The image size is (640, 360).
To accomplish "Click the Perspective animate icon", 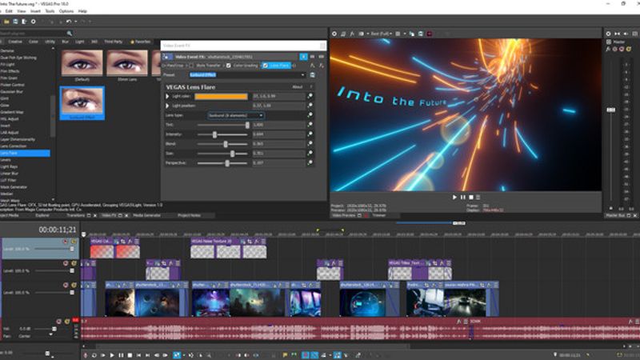I will (x=310, y=163).
